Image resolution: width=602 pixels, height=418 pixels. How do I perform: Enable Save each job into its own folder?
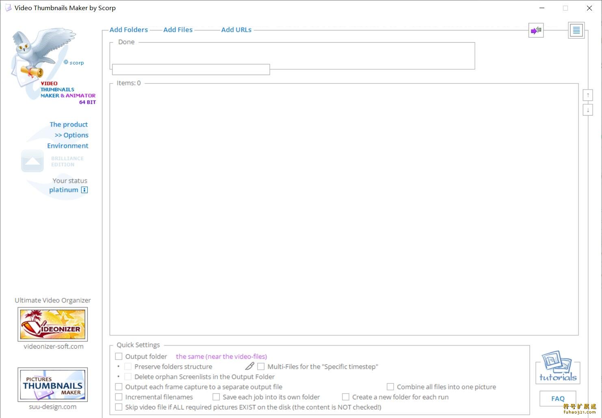tap(216, 397)
